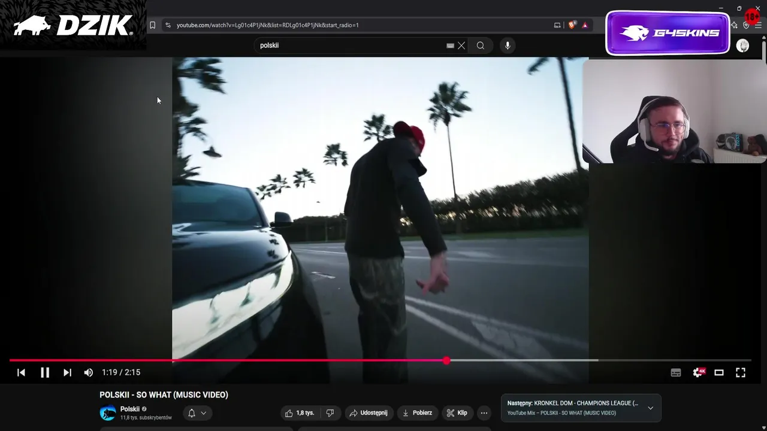This screenshot has height=431, width=767.
Task: Open Brave Shields lion icon
Action: tap(572, 25)
